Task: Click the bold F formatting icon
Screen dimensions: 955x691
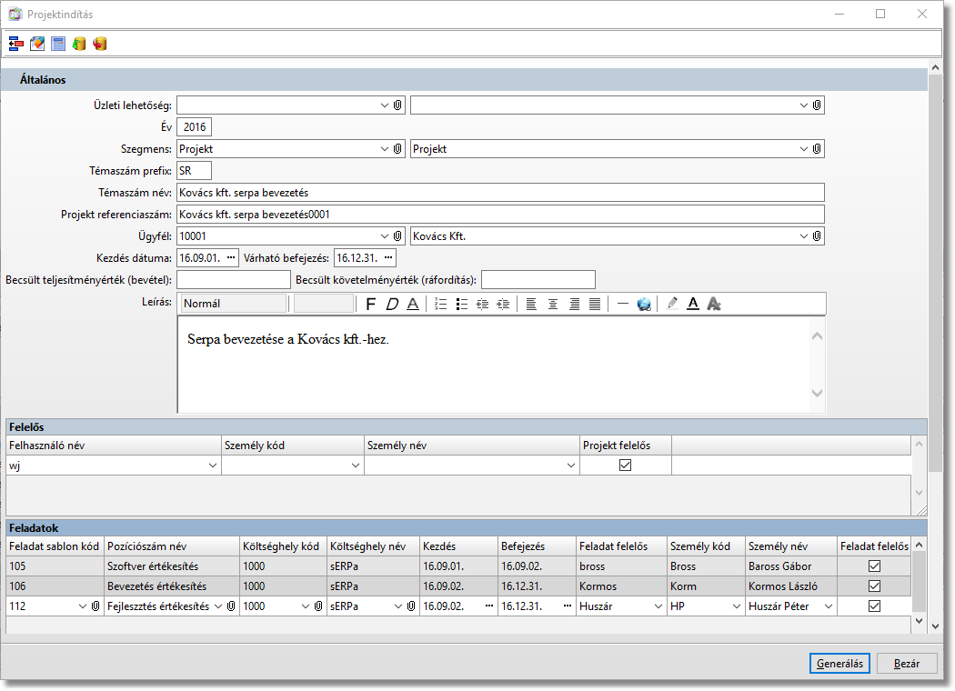Action: (x=370, y=304)
